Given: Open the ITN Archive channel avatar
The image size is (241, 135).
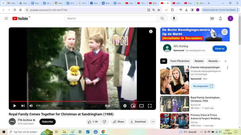Looking at the screenshot, I should coord(12,122).
